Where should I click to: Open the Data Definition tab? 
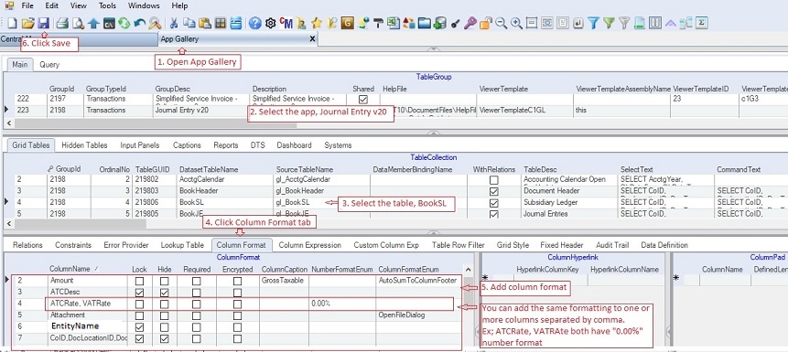coord(664,245)
